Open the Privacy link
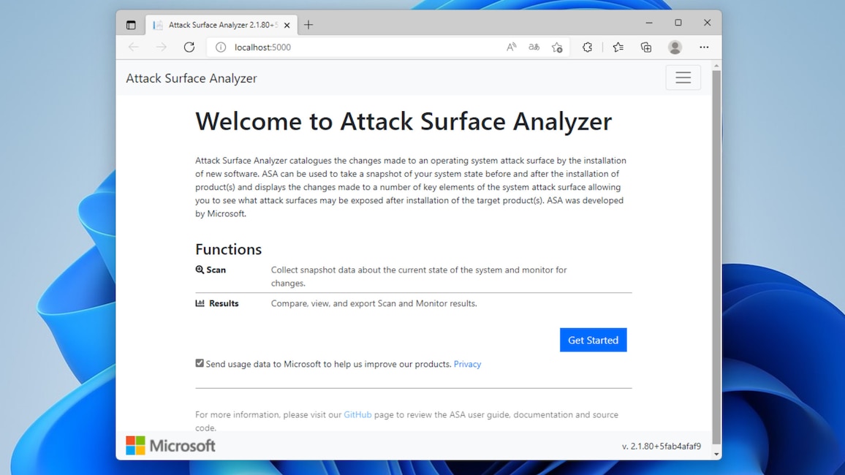This screenshot has width=845, height=475. (x=467, y=364)
